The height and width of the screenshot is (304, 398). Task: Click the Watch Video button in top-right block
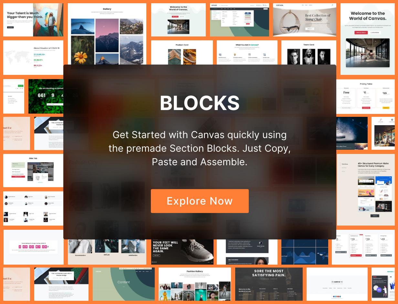pyautogui.click(x=361, y=33)
